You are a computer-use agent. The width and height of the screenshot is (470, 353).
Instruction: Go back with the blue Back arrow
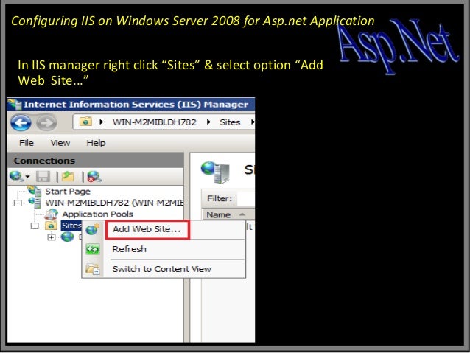click(21, 122)
